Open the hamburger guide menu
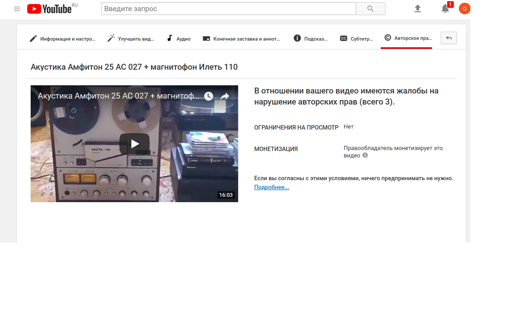Viewport: 511px width, 312px height. (17, 9)
